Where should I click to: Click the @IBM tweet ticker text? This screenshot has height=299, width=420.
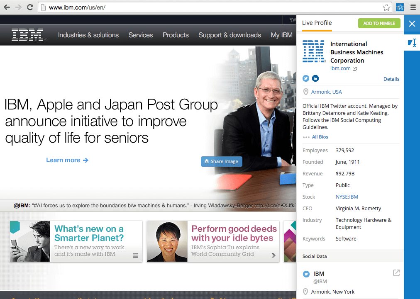point(154,206)
